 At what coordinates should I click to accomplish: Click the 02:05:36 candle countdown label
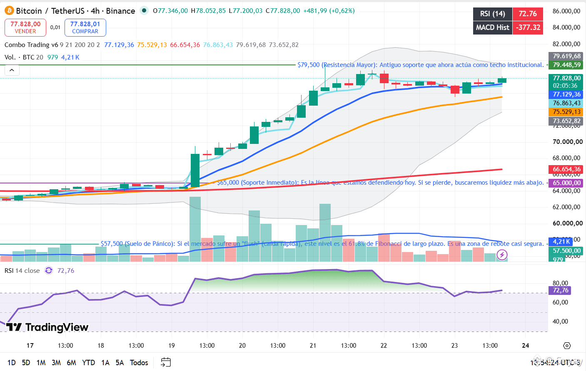pyautogui.click(x=565, y=86)
